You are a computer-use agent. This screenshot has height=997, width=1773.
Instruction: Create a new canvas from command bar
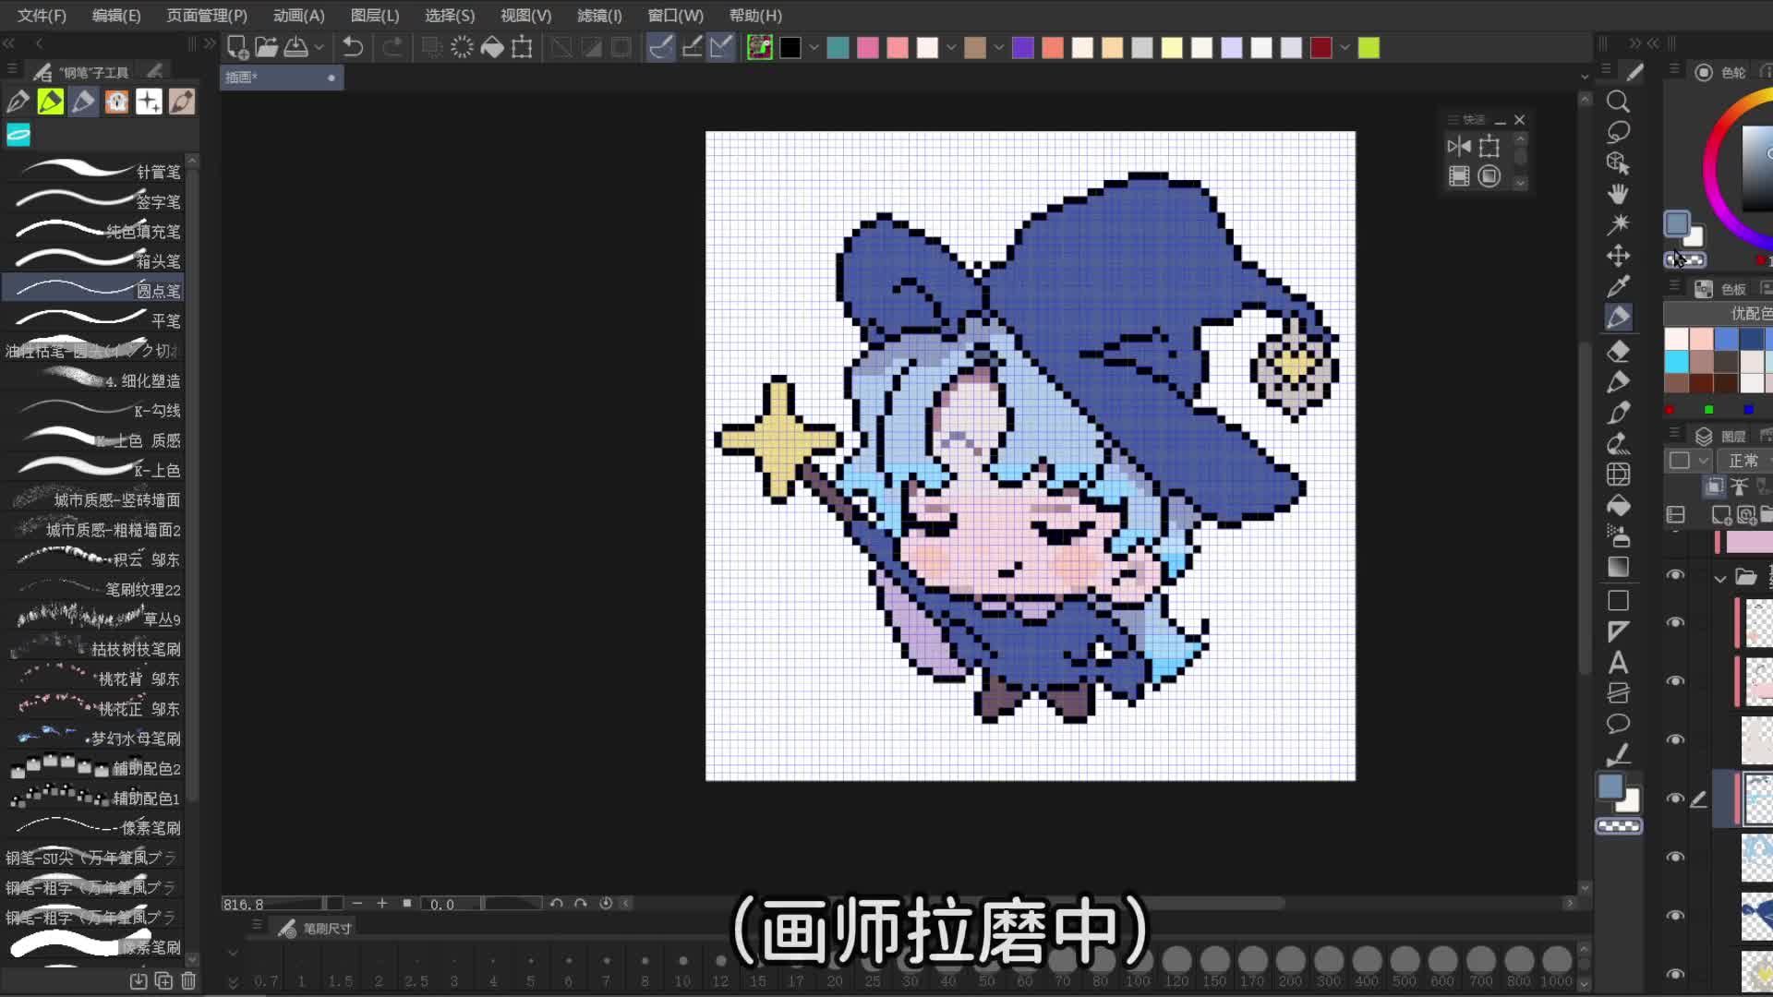pos(237,47)
